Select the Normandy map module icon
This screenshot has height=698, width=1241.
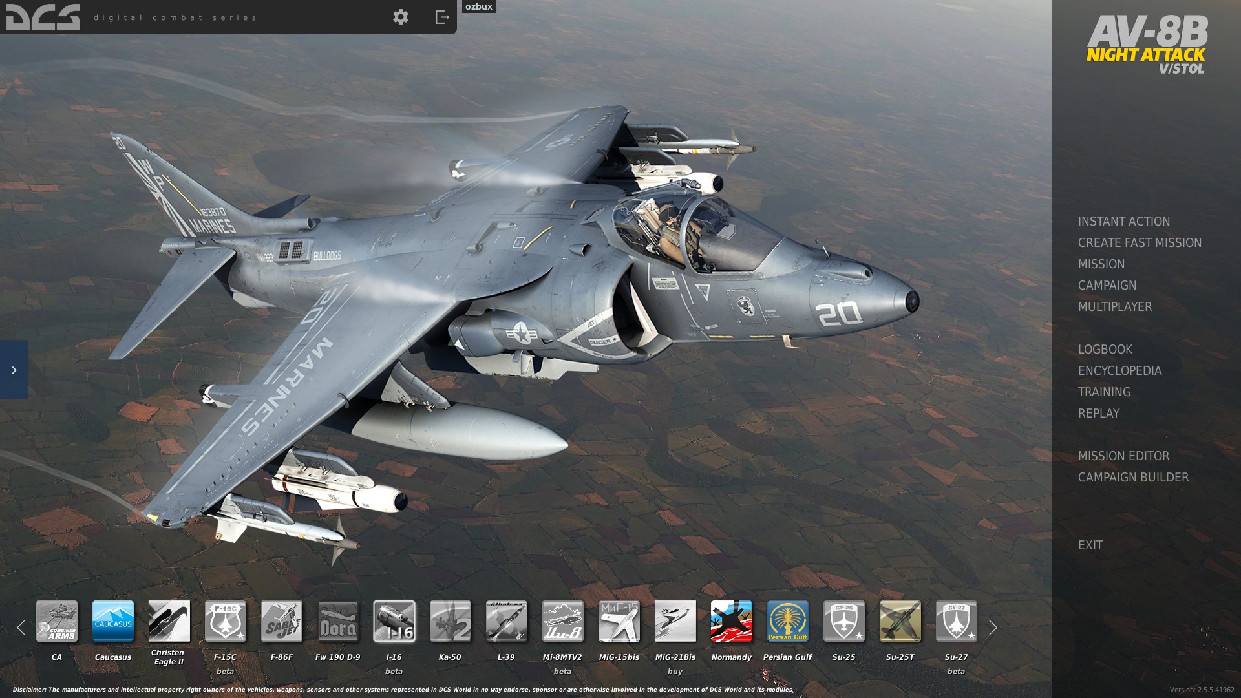pos(732,621)
